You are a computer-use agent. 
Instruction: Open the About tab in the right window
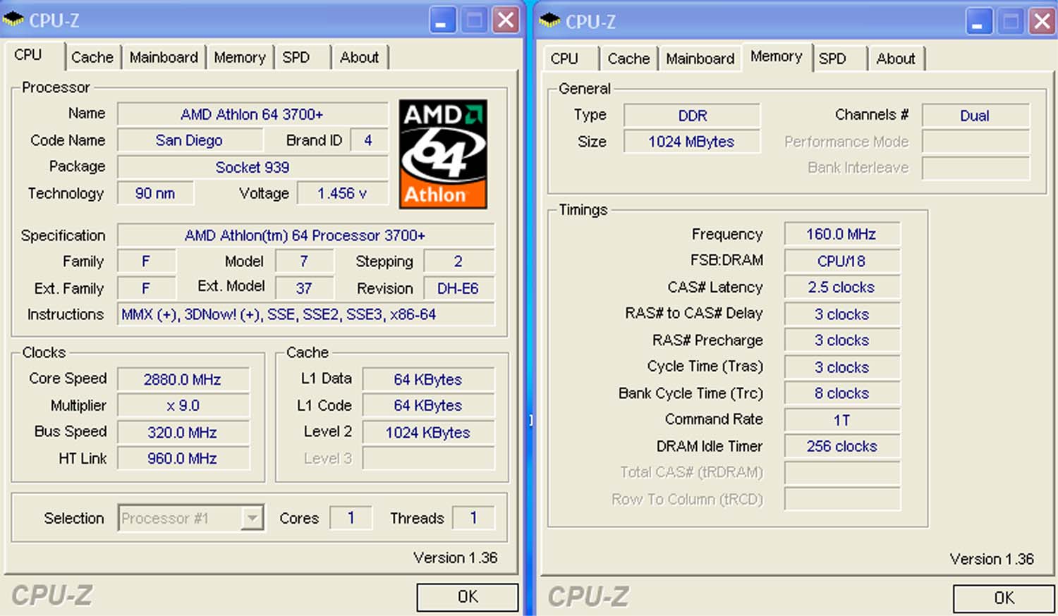coord(896,58)
